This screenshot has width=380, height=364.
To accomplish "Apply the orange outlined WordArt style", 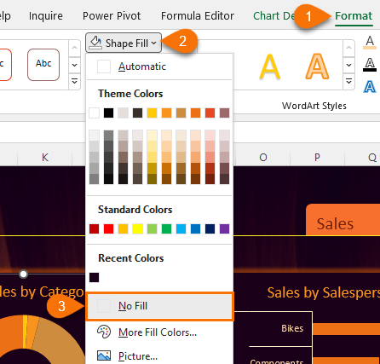I will point(317,66).
